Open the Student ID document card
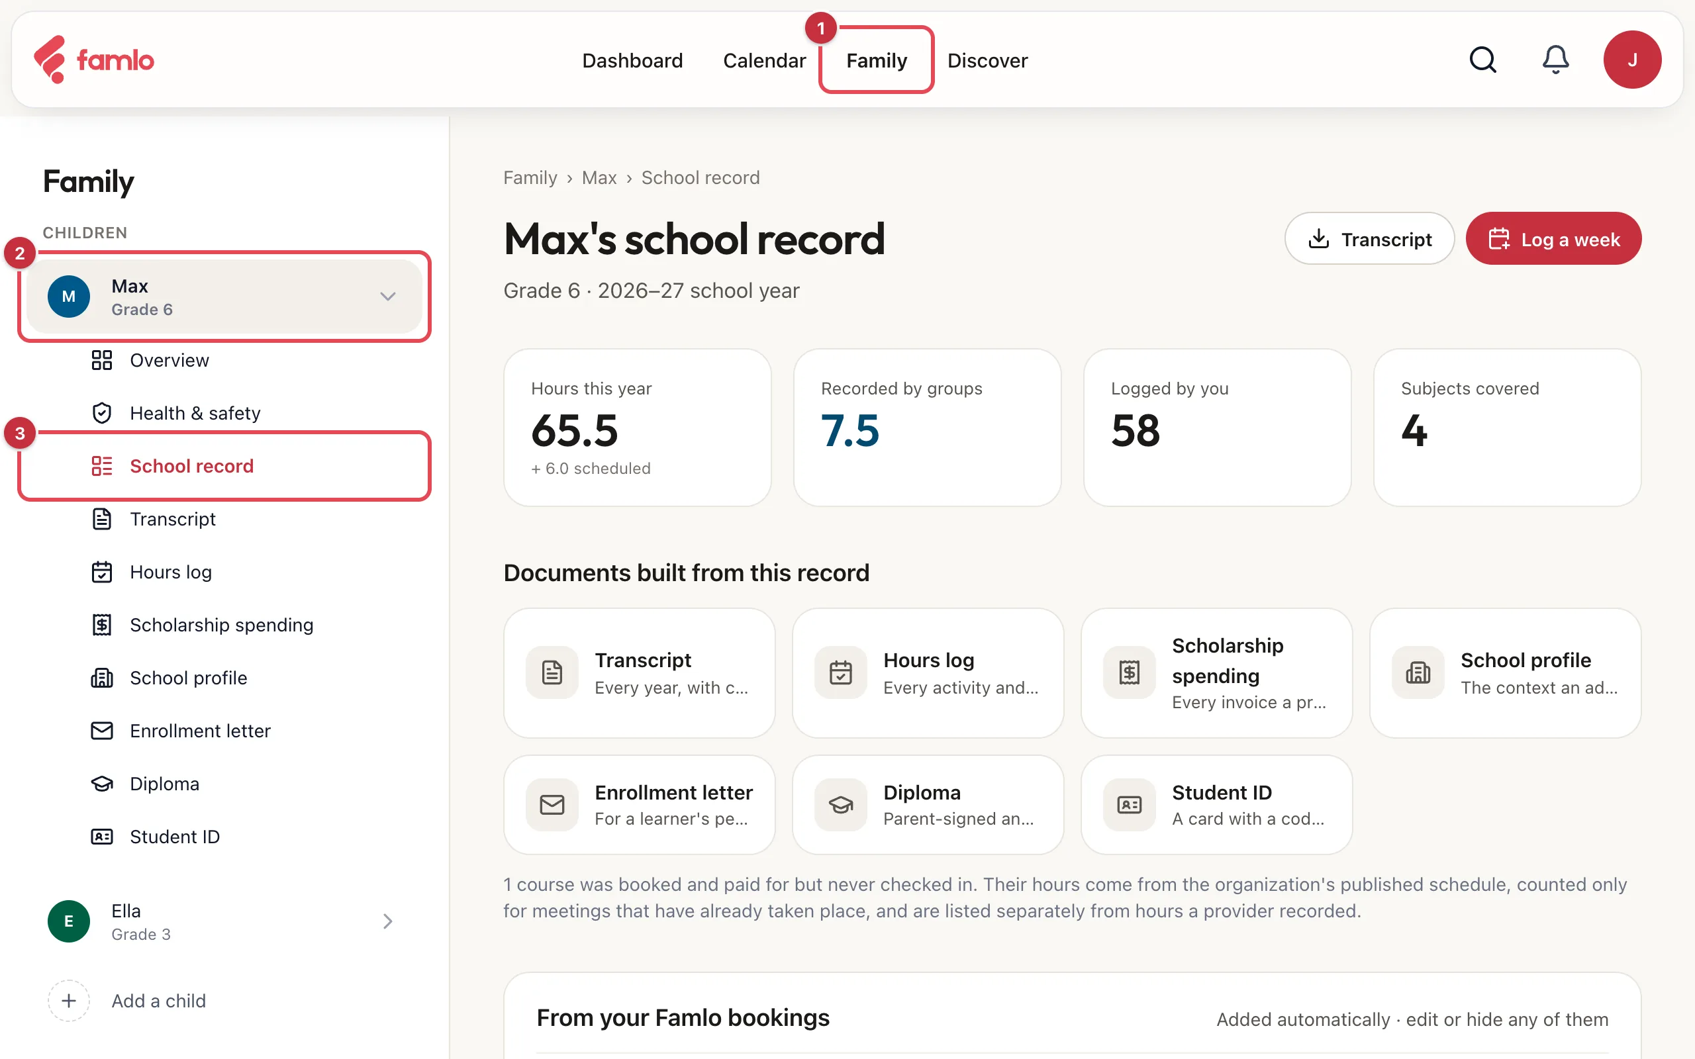 (x=1216, y=804)
